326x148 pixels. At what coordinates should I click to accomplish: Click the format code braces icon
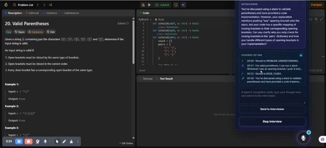[311, 19]
